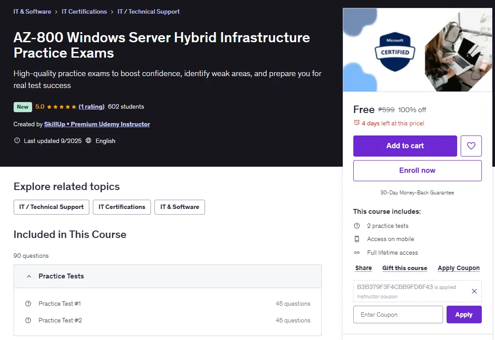
Task: Open SkillUp Premium Udemy Instructor profile
Action: [97, 124]
